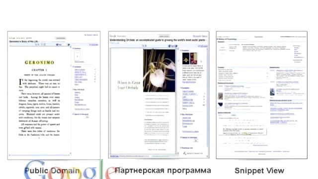Click vertical scrollbar at Orchids window right edge
This screenshot has height=179, width=318.
[x=208, y=97]
